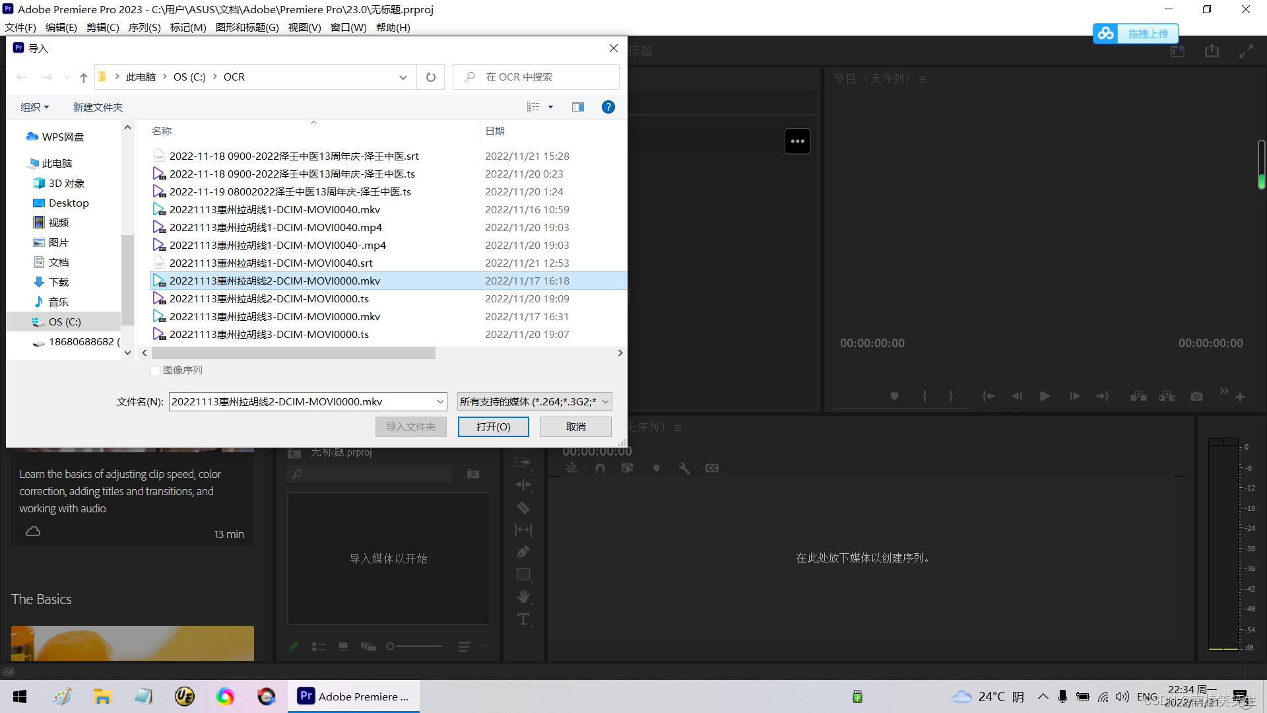Open recent locations dropdown arrow

pos(67,77)
